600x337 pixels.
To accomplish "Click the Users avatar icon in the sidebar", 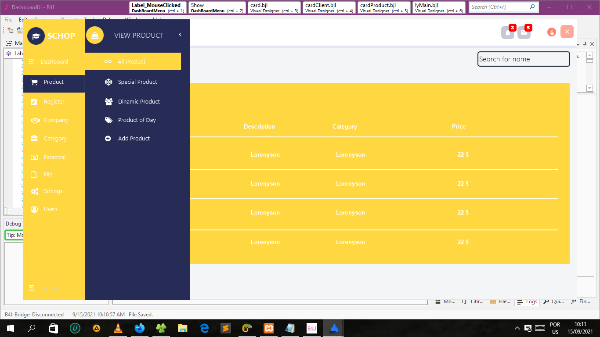I will point(34,209).
